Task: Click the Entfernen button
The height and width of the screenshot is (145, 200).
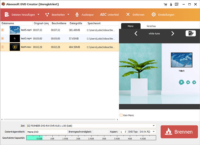Action: [x=135, y=15]
